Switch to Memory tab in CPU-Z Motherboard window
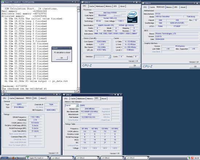The height and width of the screenshot is (160, 200). pyautogui.click(x=169, y=7)
